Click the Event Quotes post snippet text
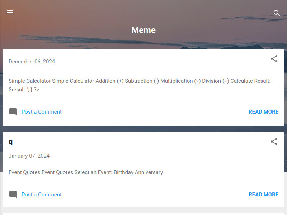 pyautogui.click(x=86, y=172)
